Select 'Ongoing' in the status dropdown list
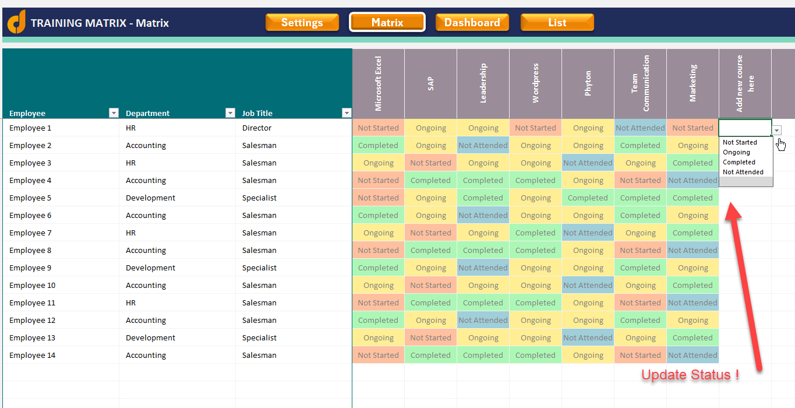Screen dimensions: 795x408 pos(745,152)
